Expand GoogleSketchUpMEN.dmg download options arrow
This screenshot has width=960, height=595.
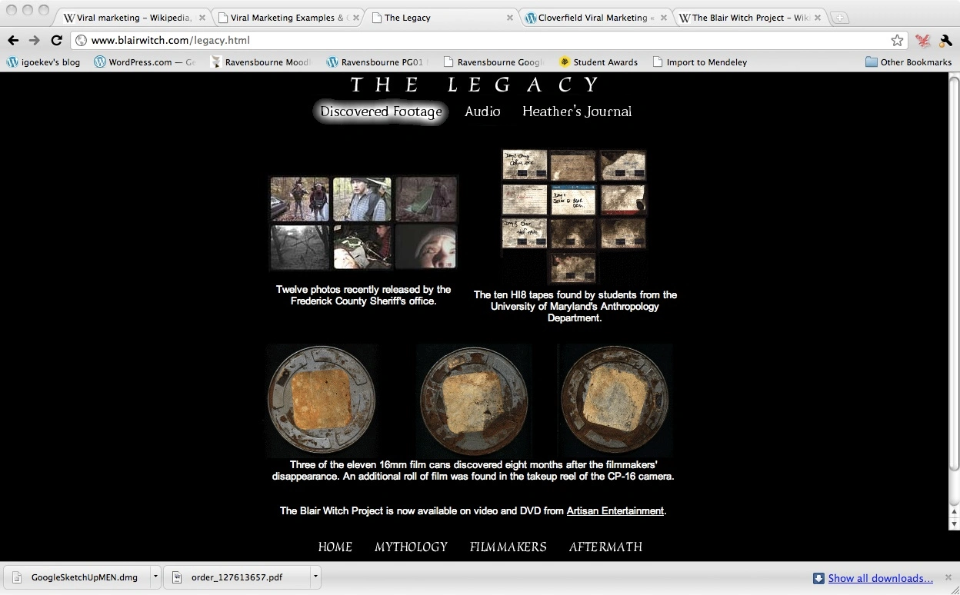[155, 577]
